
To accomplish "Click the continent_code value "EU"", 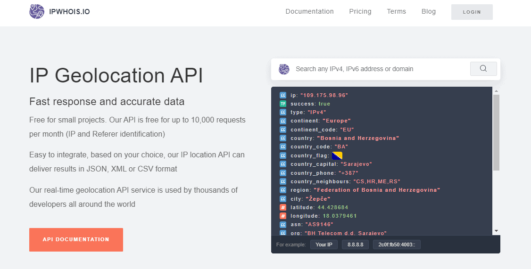I will [x=347, y=130].
